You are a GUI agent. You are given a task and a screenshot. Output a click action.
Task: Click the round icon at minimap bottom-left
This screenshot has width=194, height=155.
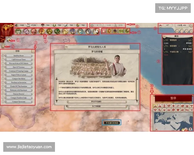click(x=156, y=129)
